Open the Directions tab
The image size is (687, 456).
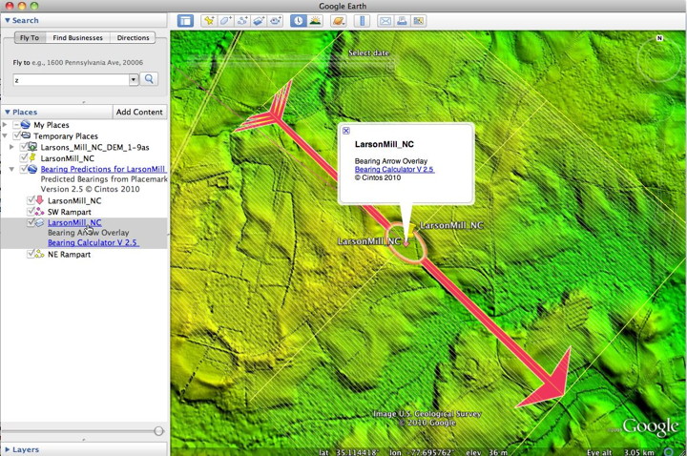pos(133,38)
